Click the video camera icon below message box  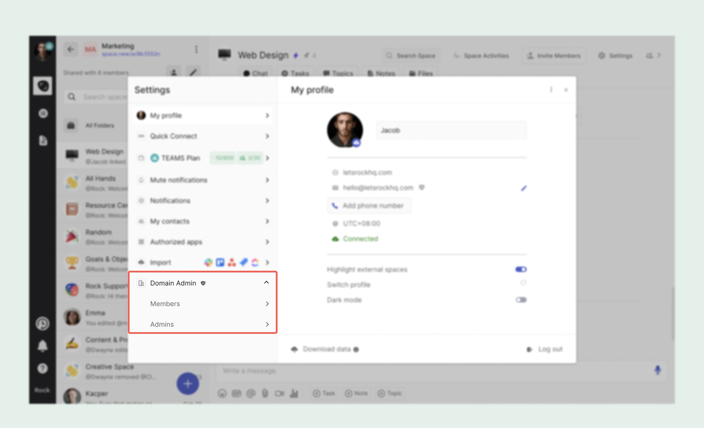pos(279,393)
